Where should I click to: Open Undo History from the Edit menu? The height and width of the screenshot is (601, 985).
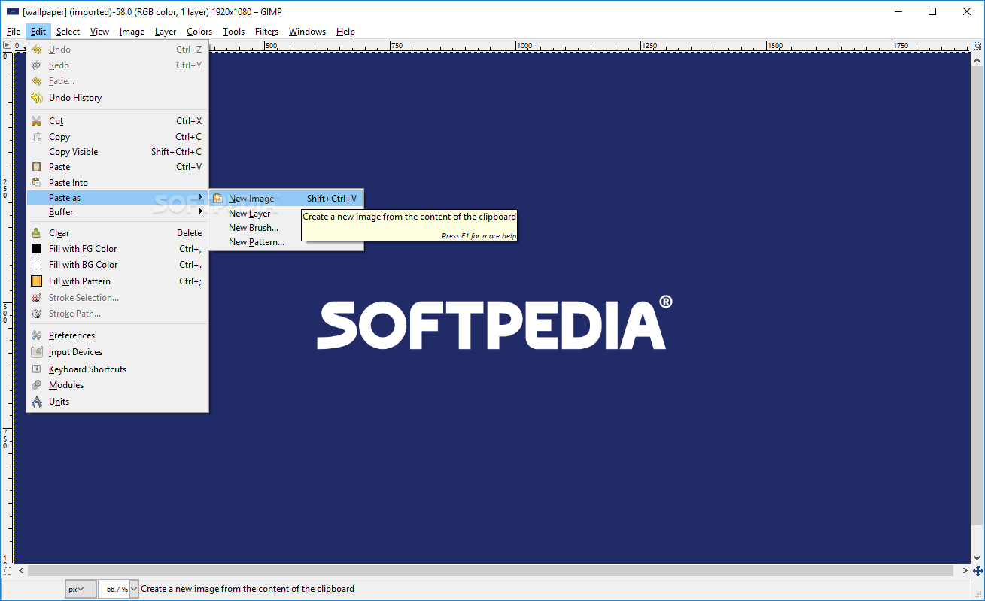click(117, 98)
